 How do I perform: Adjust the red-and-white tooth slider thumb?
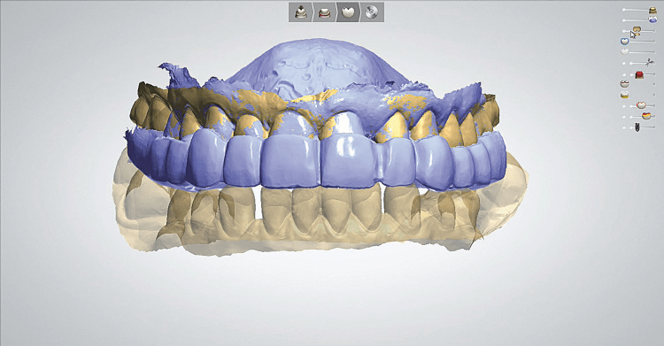coord(641,105)
